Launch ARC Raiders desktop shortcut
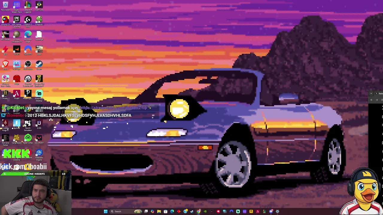 click(5, 36)
